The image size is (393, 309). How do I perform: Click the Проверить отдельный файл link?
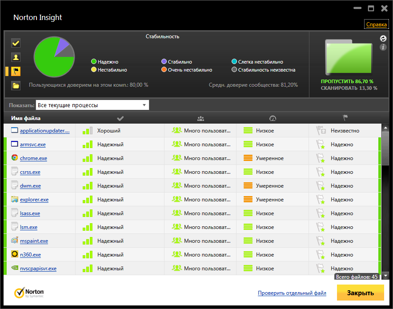point(292,293)
